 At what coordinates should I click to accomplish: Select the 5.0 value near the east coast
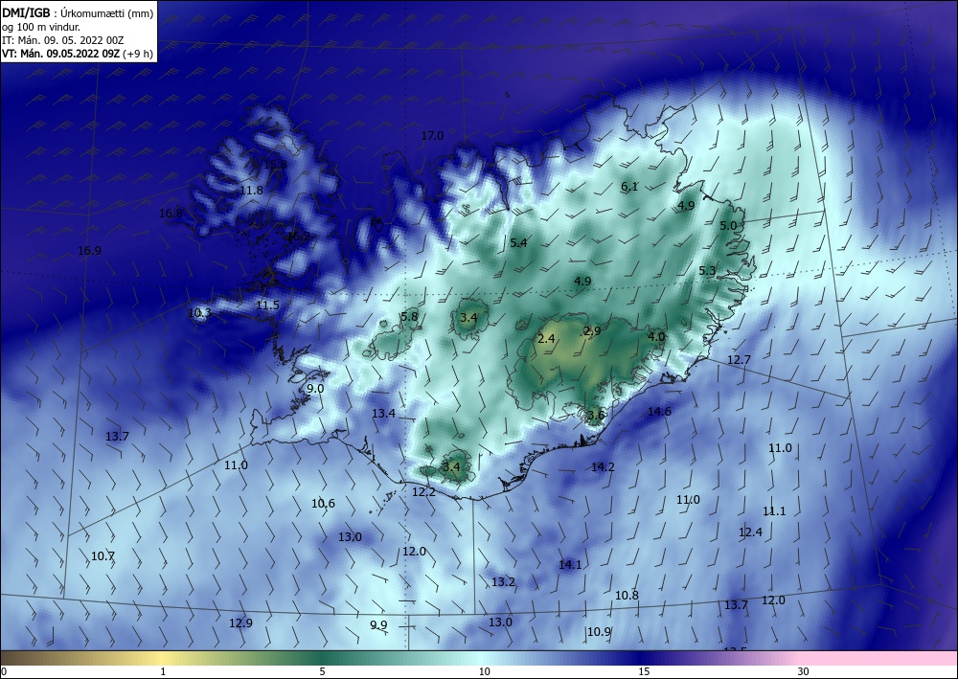(x=728, y=225)
